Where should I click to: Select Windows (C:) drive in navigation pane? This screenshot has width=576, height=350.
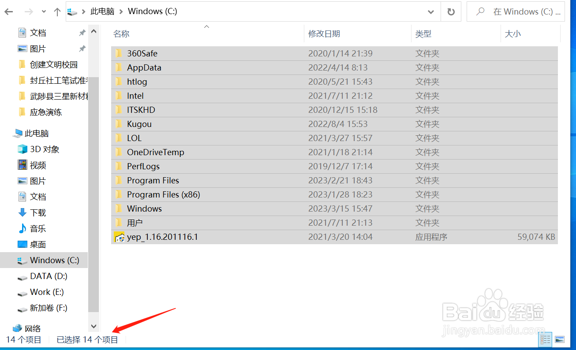point(44,260)
